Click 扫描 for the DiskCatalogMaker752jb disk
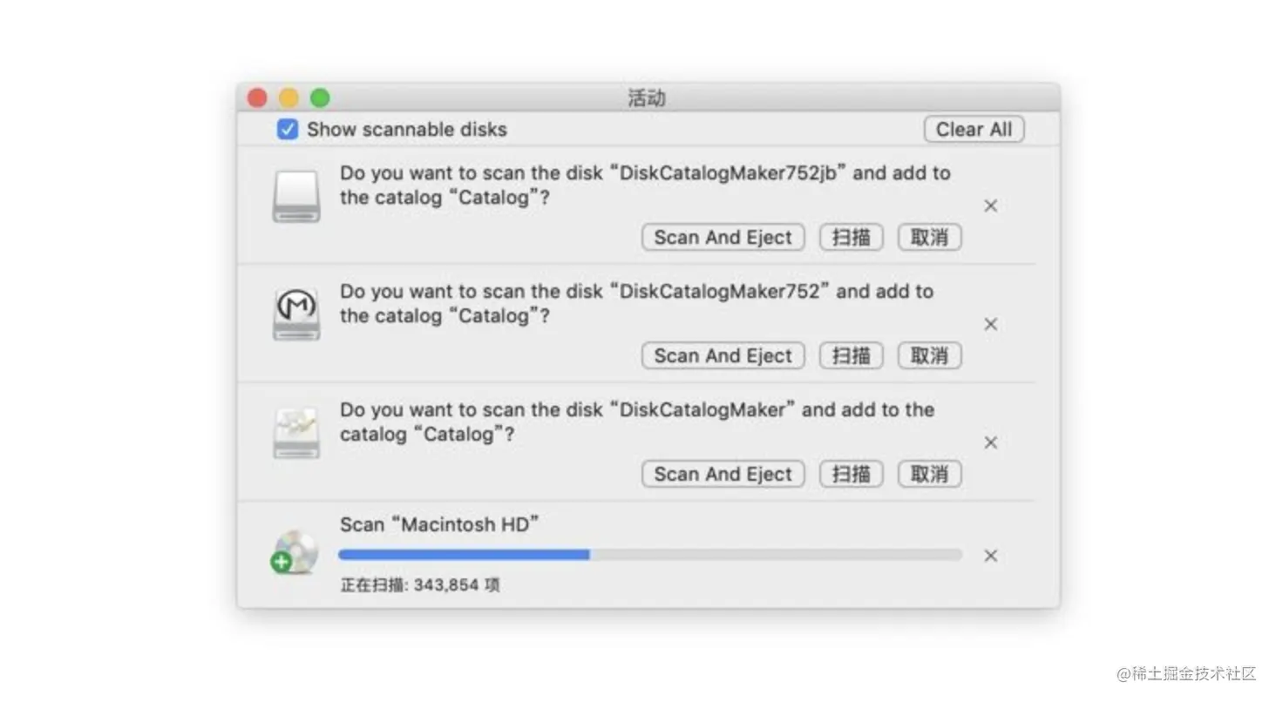This screenshot has height=702, width=1276. click(x=851, y=238)
